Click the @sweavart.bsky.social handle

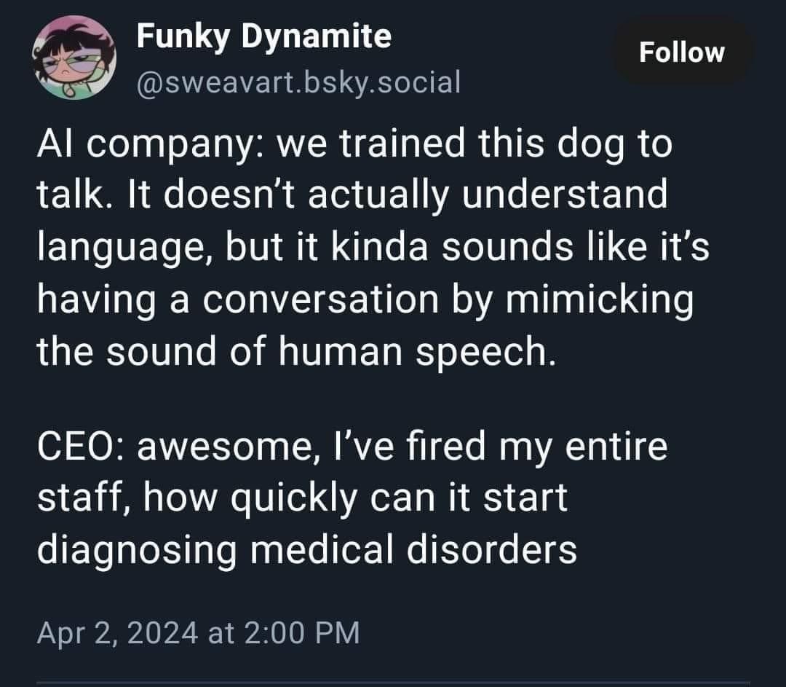coord(298,82)
